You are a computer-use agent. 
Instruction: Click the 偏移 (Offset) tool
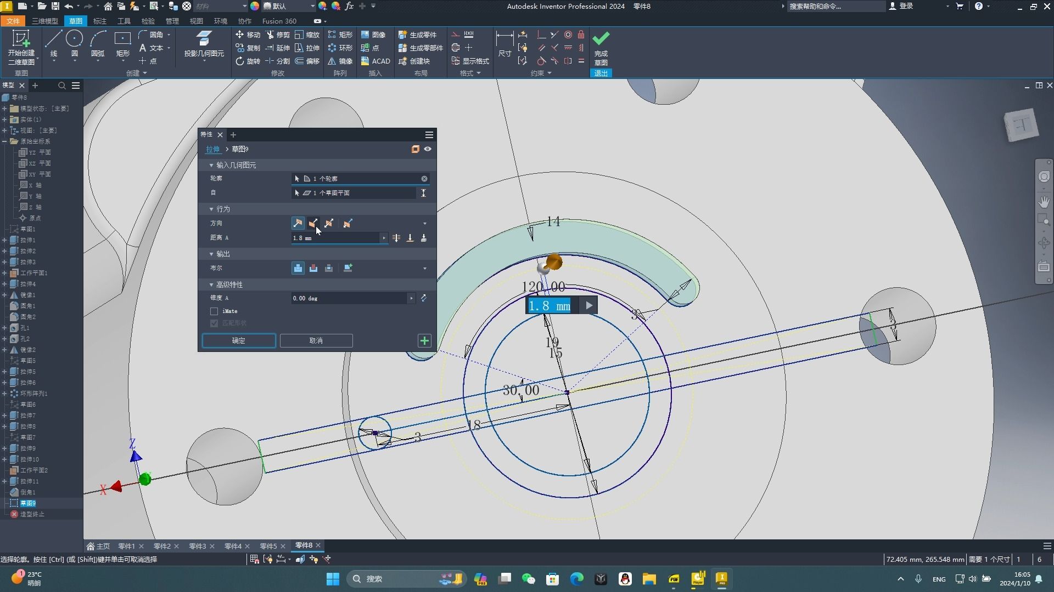(307, 61)
